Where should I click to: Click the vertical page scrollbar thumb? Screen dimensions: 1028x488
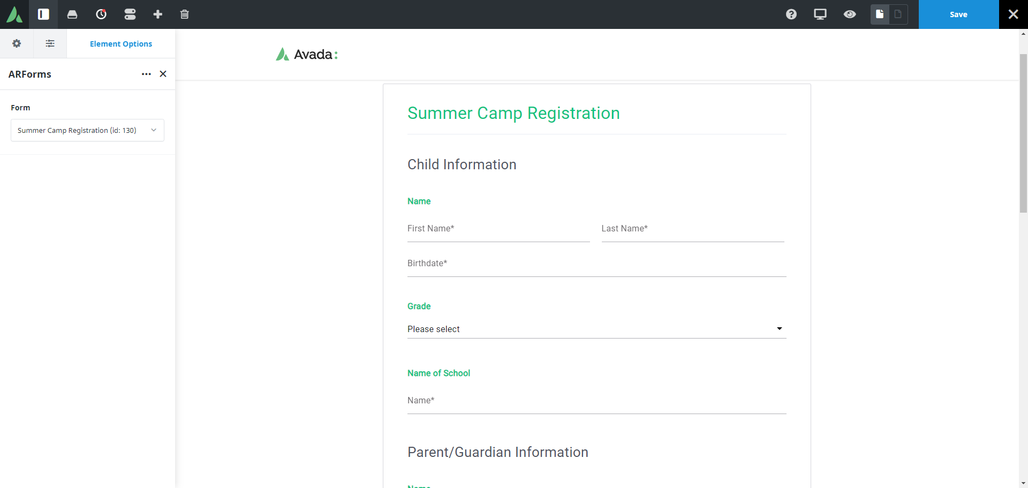click(x=1023, y=133)
